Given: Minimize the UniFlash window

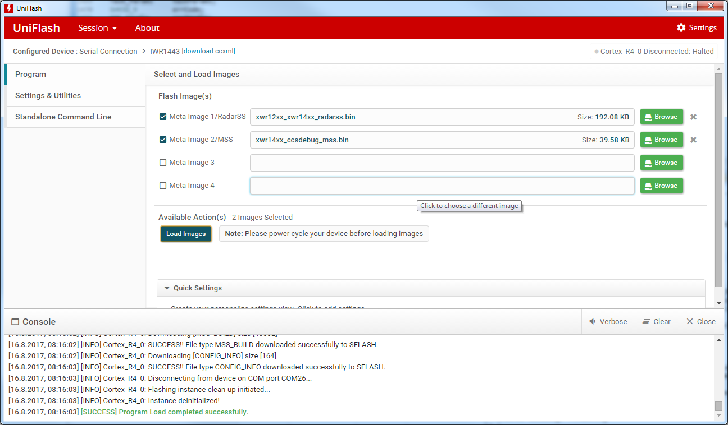Looking at the screenshot, I should (674, 6).
